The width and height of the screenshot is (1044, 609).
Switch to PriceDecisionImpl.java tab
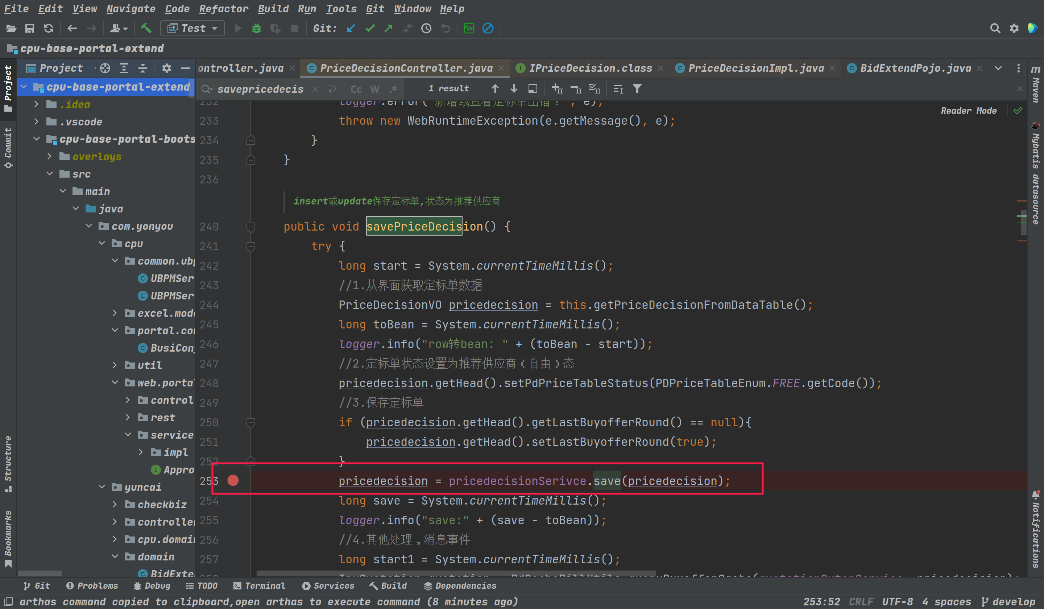[756, 68]
